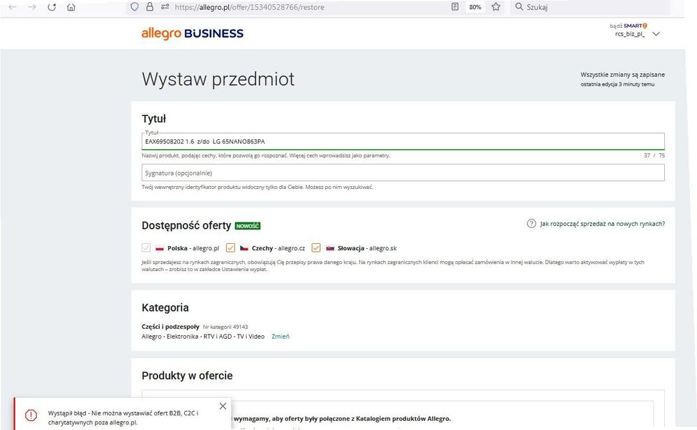Click 'Części i podzespoły' category name
Viewport: 697px width, 430px height.
click(170, 326)
